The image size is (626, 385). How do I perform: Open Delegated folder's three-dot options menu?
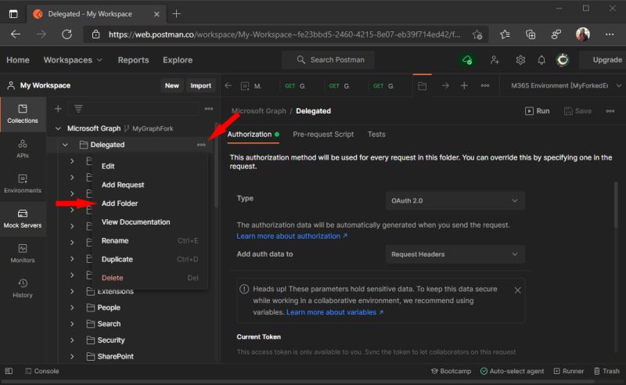(201, 145)
